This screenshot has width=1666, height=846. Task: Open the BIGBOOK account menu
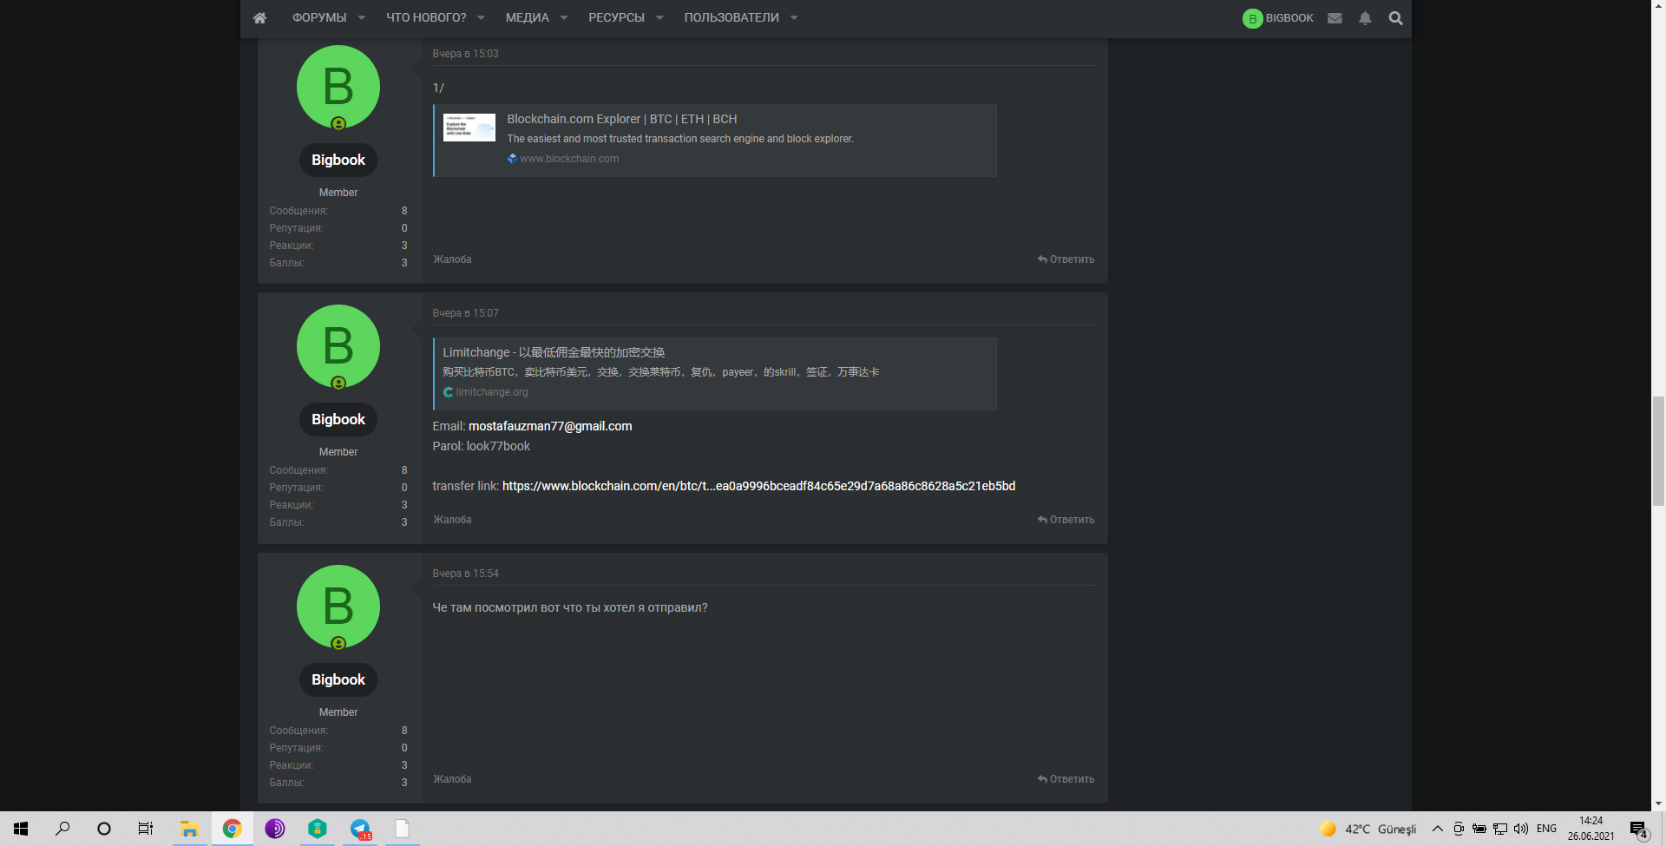(1278, 18)
